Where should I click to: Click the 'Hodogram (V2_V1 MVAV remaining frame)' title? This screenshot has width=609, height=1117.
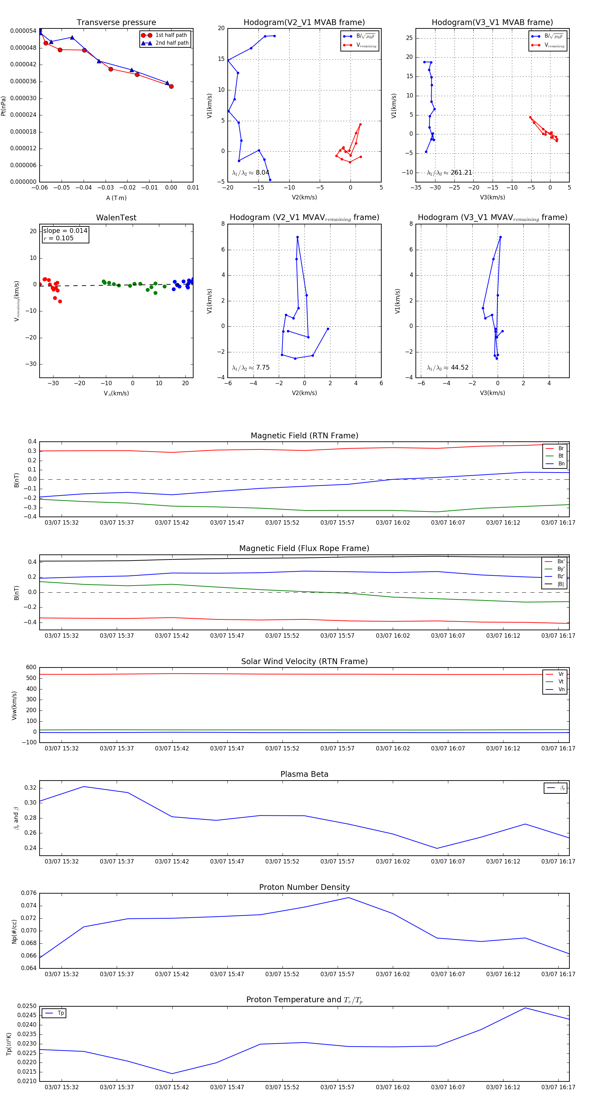click(x=304, y=218)
